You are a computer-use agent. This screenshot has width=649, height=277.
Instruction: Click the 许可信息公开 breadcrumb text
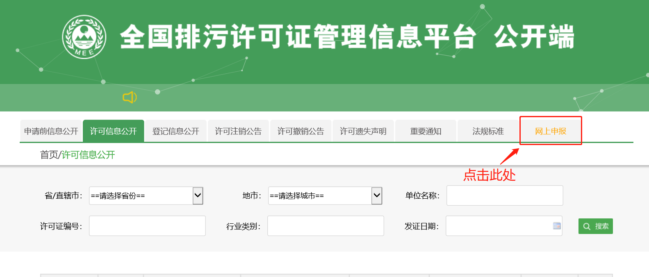pos(88,155)
